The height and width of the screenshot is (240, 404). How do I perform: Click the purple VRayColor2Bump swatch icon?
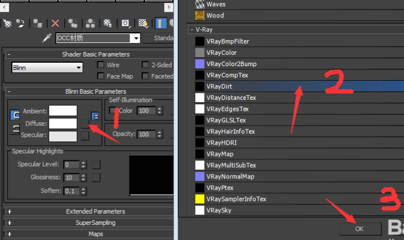click(x=200, y=64)
